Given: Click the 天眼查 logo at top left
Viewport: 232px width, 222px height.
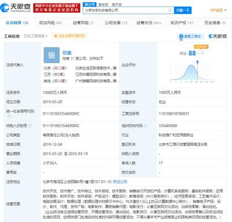Looking at the screenshot, I should pos(16,8).
